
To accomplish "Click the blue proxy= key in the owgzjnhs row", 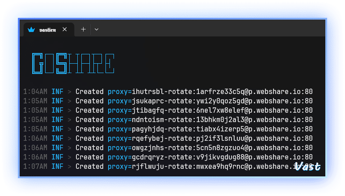I will pos(119,148).
